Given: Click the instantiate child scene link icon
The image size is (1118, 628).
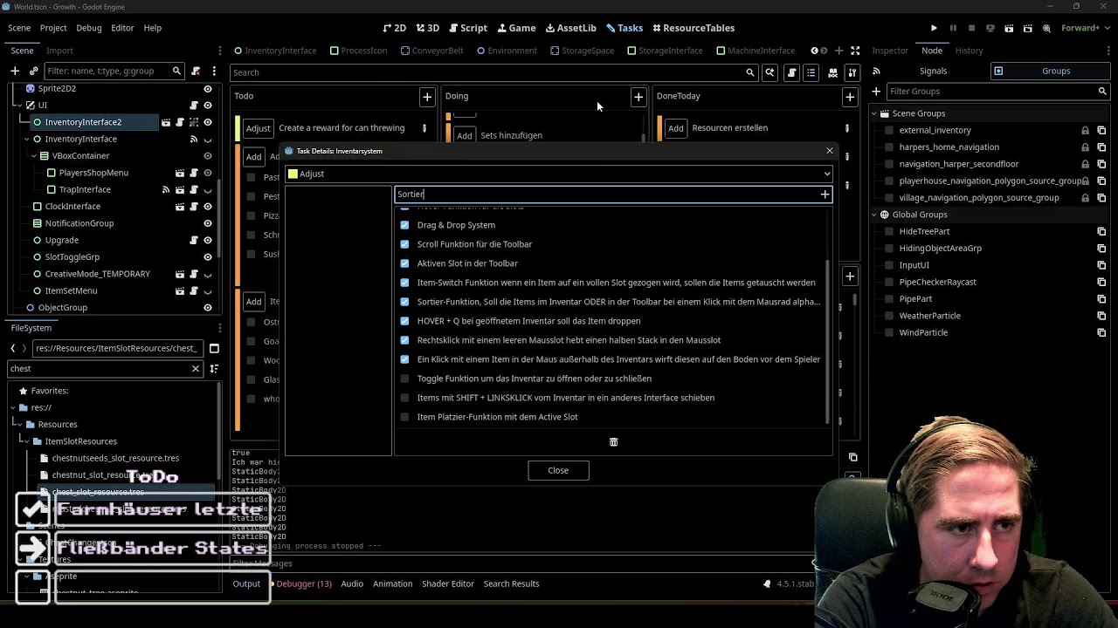Looking at the screenshot, I should coord(33,71).
